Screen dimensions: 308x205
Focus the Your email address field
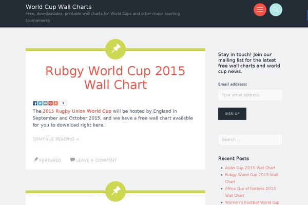(250, 95)
